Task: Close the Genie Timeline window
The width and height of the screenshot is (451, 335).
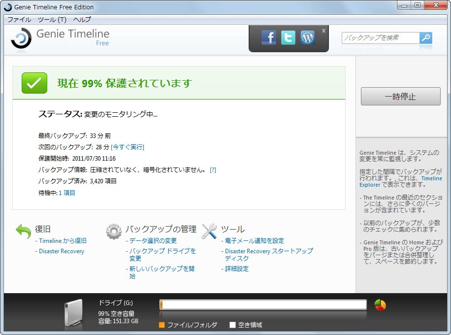Action: (435, 5)
